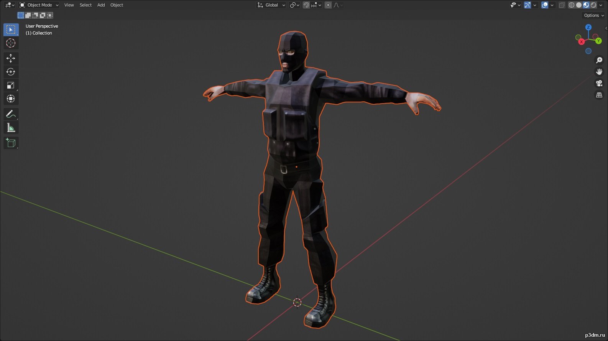Toggle perspective/orthographic grid view icon
The image size is (608, 341).
click(599, 95)
